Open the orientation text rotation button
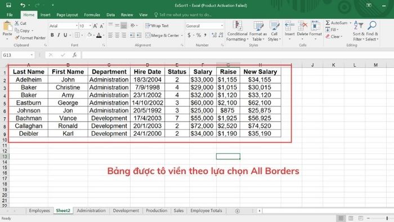 point(133,25)
